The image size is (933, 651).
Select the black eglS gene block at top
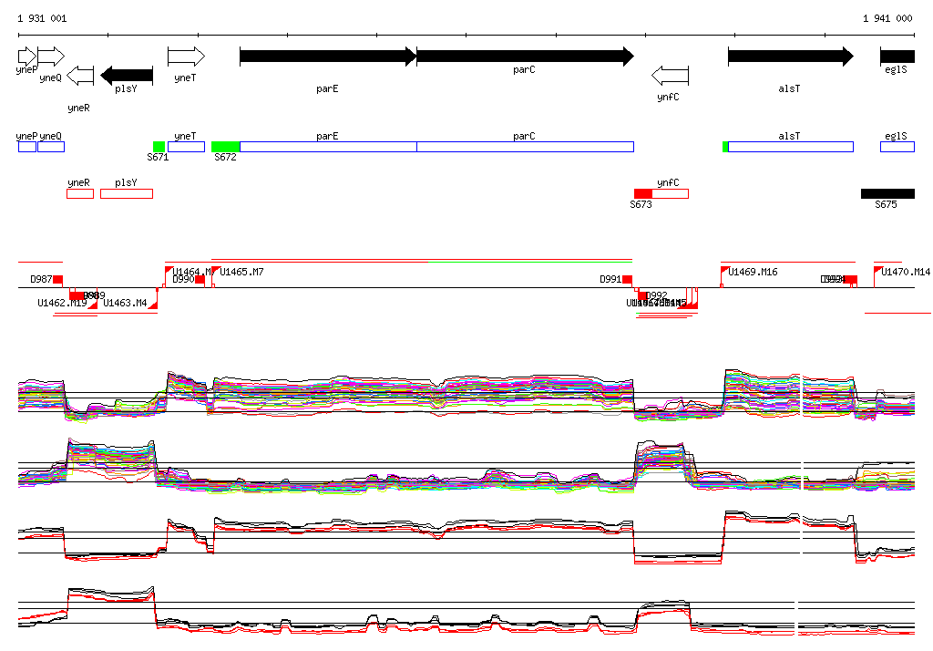click(897, 57)
